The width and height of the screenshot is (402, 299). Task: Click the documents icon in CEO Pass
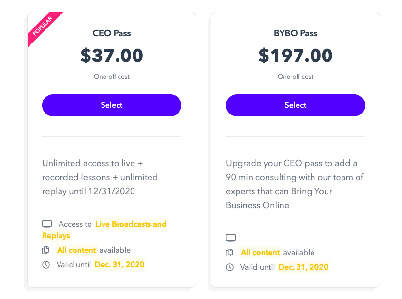(46, 250)
